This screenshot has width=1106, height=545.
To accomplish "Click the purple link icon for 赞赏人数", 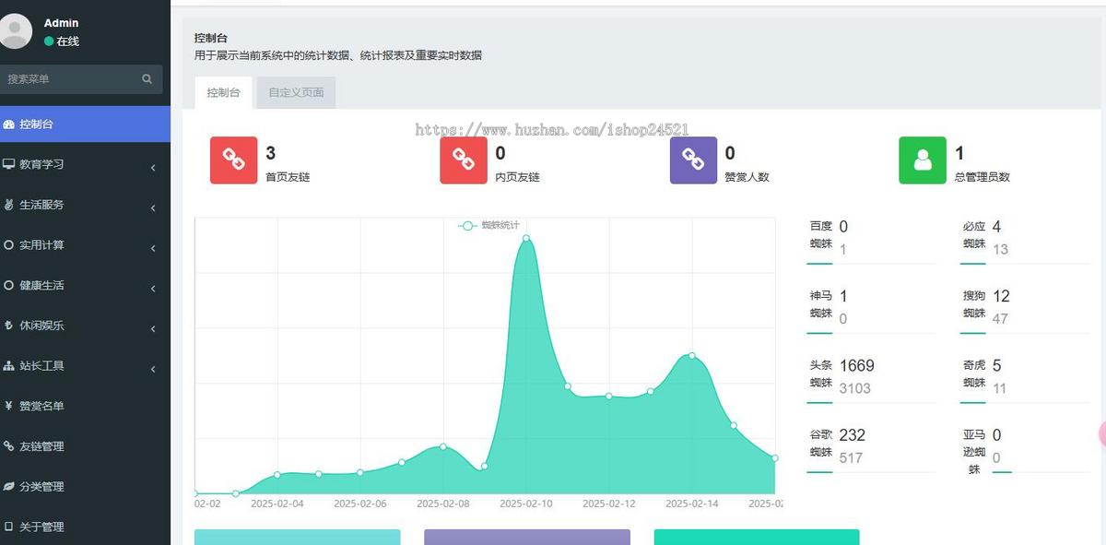I will point(693,160).
